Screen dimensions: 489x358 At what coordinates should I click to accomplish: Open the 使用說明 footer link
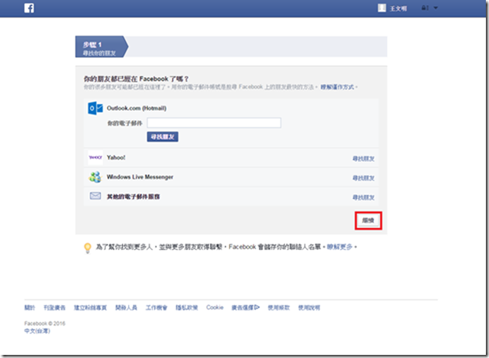click(309, 308)
